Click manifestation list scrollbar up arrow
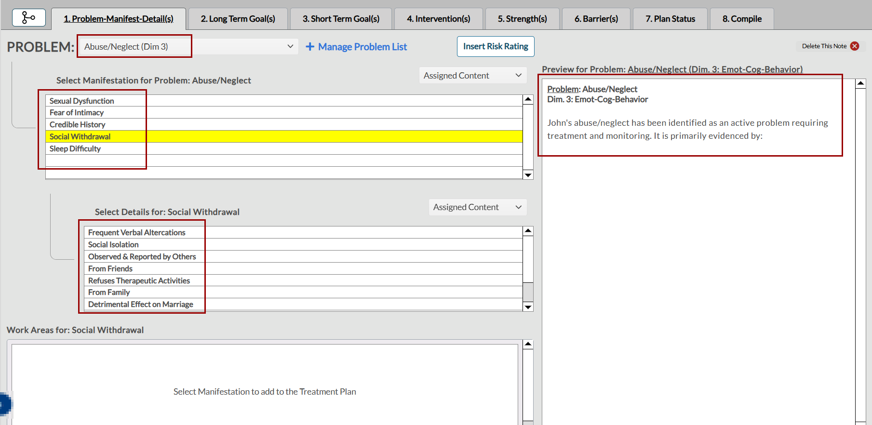Screen dimensions: 872x425 528,100
